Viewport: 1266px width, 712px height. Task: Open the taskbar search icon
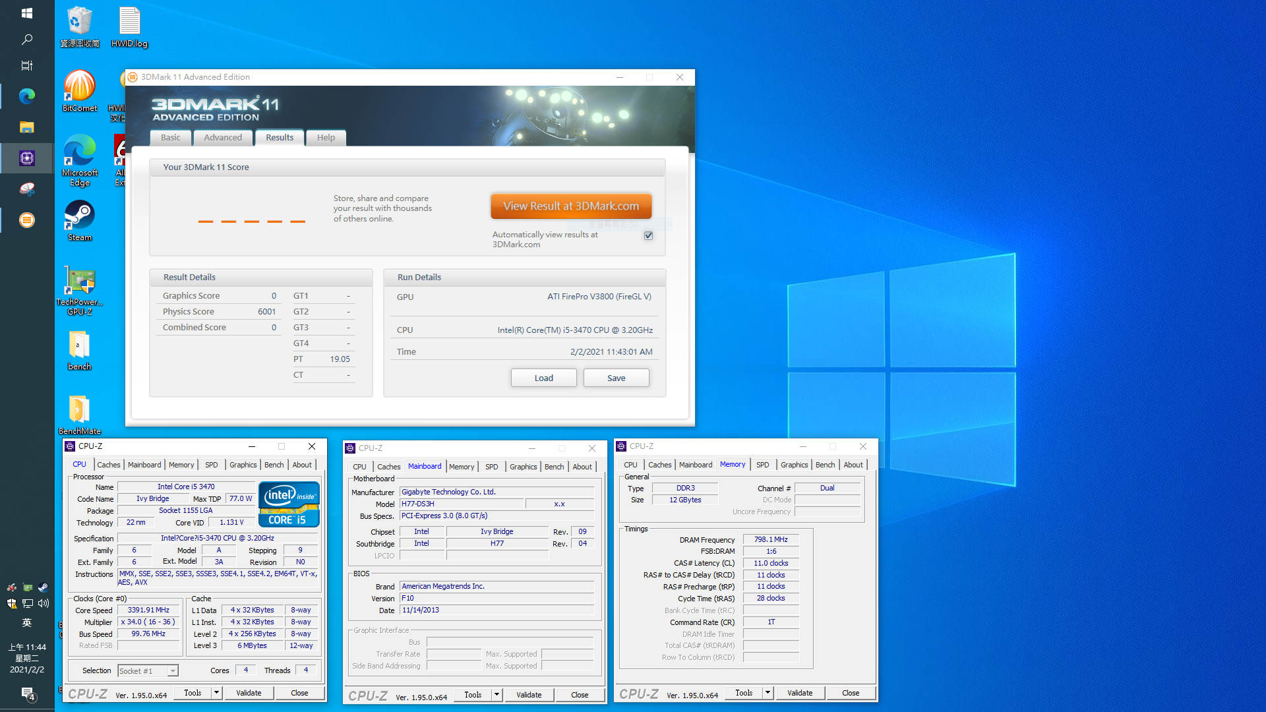[27, 40]
